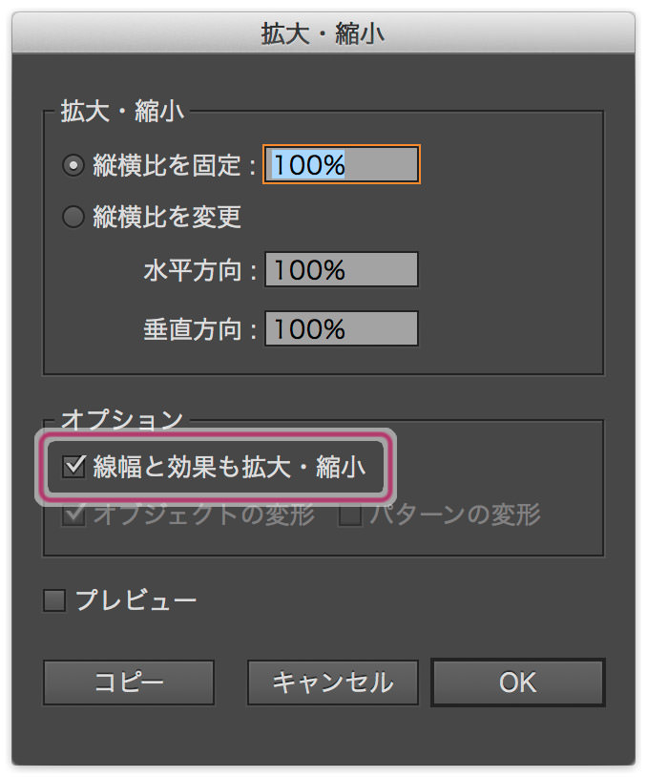The height and width of the screenshot is (777, 647).
Task: Click the 垂直方向 label text
Action: point(199,330)
